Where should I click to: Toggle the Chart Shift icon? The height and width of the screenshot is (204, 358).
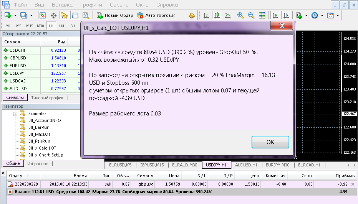[x=286, y=15]
